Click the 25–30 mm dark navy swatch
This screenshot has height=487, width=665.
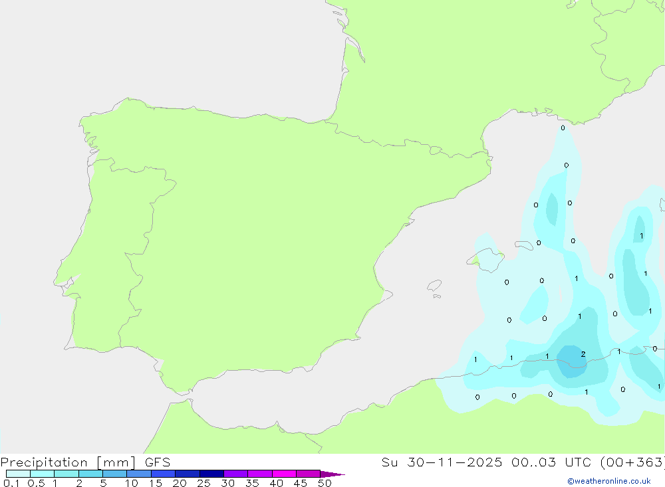pyautogui.click(x=211, y=474)
